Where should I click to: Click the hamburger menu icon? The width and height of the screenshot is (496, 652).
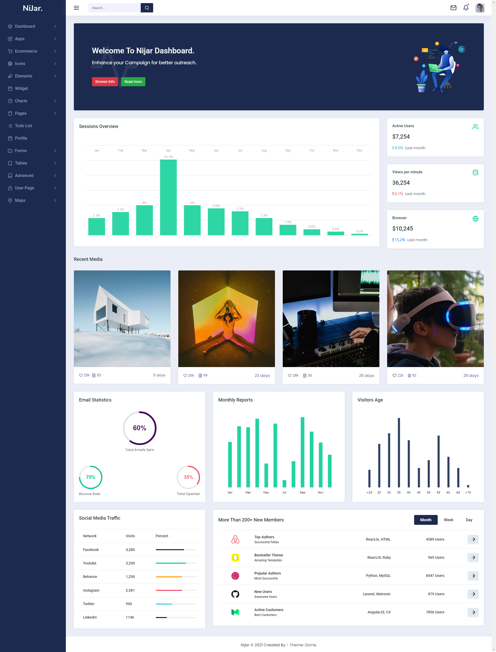[76, 8]
